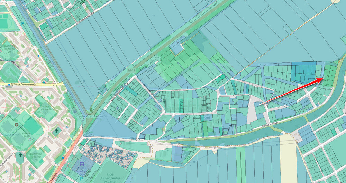The width and height of the screenshot is (346, 183).
Task: Select the Луцька розвилка label
Action: (90, 116)
